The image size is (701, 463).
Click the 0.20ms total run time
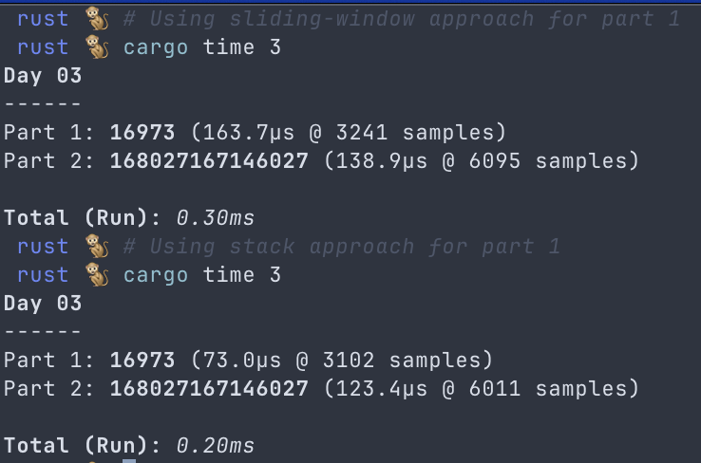pyautogui.click(x=216, y=446)
